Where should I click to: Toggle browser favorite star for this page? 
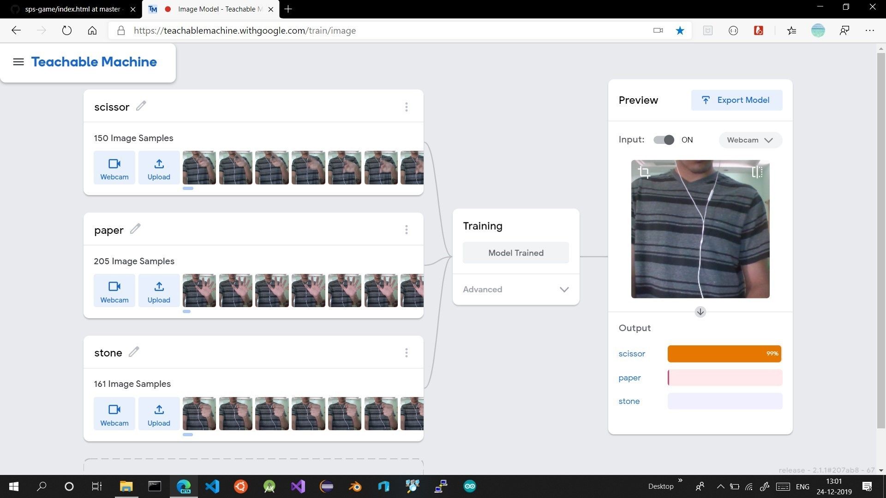tap(680, 30)
